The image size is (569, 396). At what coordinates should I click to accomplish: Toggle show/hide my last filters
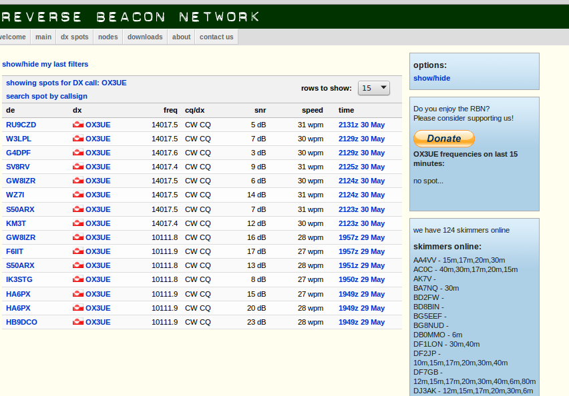(45, 64)
